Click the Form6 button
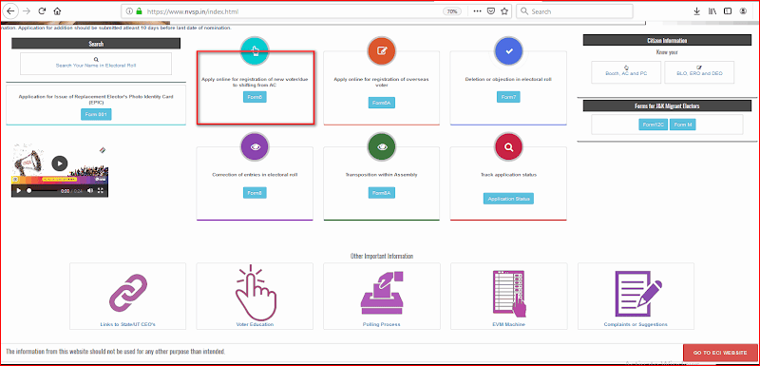The width and height of the screenshot is (760, 366). click(x=255, y=97)
